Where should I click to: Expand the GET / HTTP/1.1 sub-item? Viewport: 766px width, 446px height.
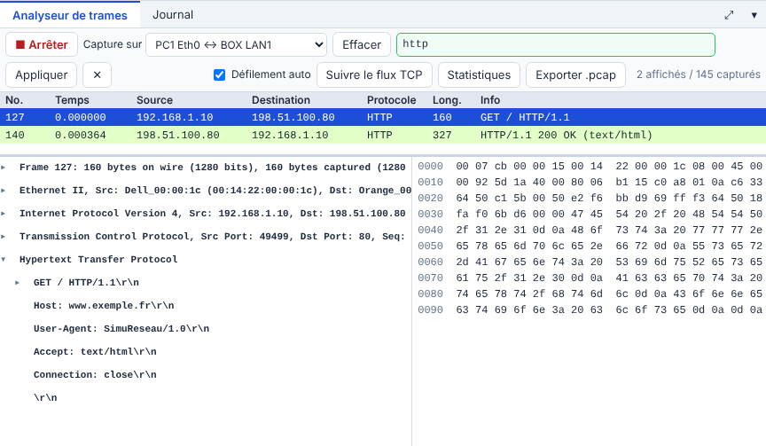[18, 282]
